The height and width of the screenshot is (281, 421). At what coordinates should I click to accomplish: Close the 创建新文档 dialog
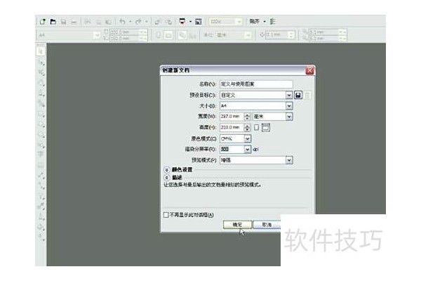pos(309,70)
